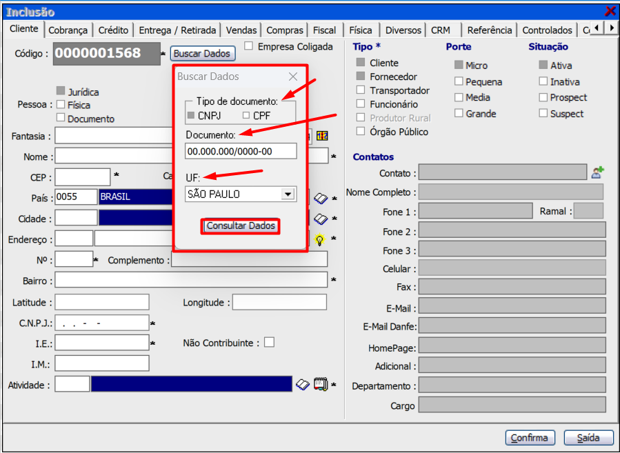Click the Confirma button
The height and width of the screenshot is (453, 620).
(x=530, y=438)
